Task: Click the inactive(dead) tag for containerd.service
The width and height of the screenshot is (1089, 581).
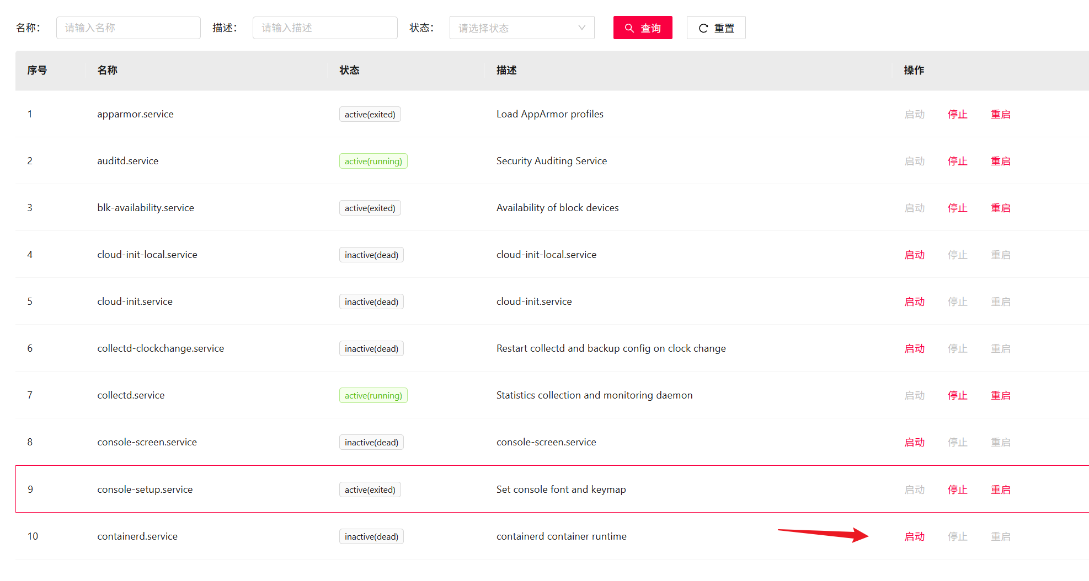Action: (x=371, y=536)
